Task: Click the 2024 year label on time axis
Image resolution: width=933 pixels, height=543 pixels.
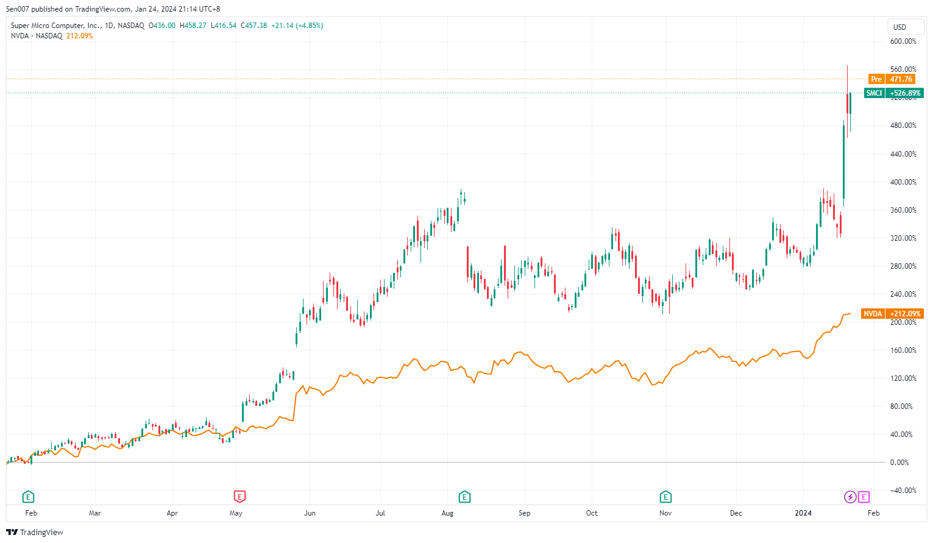Action: 803,513
